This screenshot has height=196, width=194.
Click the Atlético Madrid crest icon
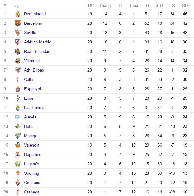coord(18,42)
